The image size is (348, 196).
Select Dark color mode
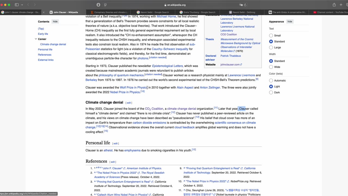[x=271, y=93]
